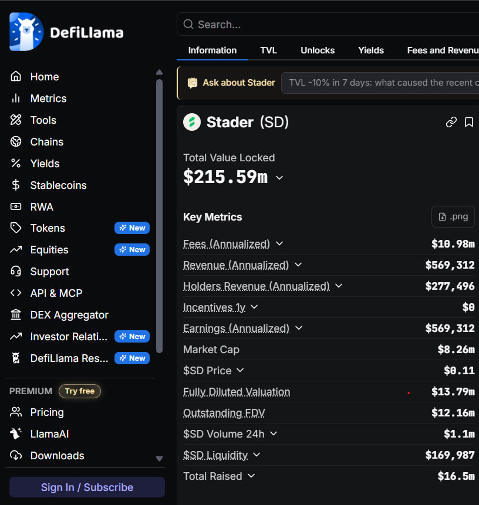Image resolution: width=479 pixels, height=505 pixels.
Task: Click the Support headset icon
Action: point(16,271)
